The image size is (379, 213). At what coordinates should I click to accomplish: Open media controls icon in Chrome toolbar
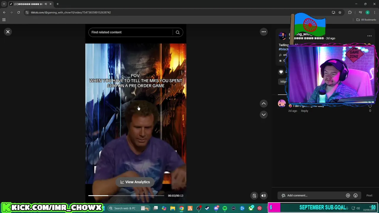tap(360, 12)
